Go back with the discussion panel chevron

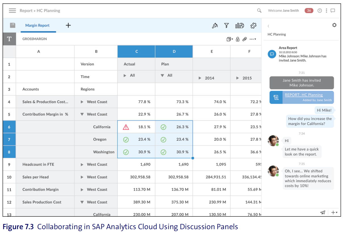click(x=268, y=26)
